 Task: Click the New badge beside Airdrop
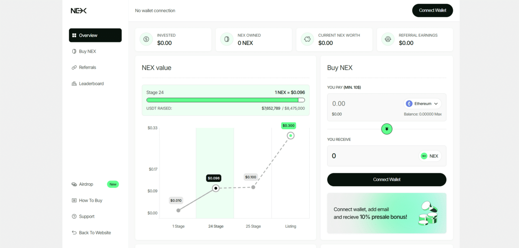coord(113,184)
